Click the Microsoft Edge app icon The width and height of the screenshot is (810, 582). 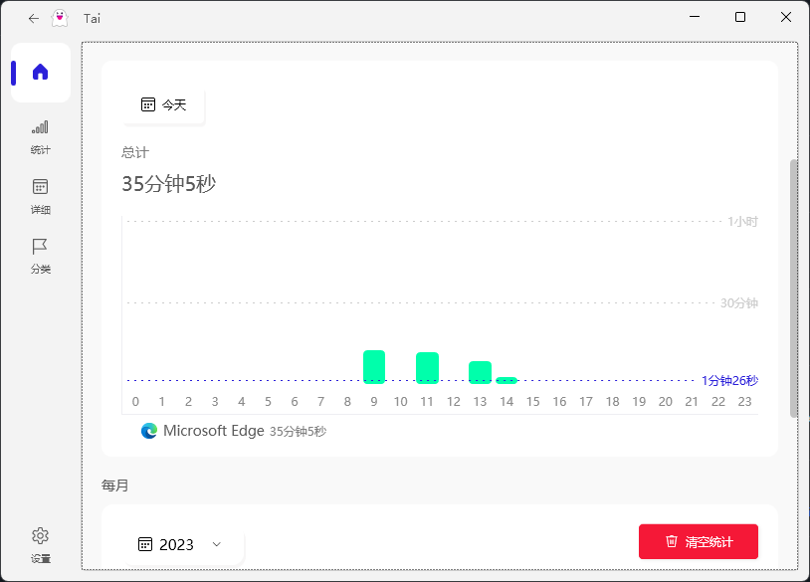click(149, 431)
